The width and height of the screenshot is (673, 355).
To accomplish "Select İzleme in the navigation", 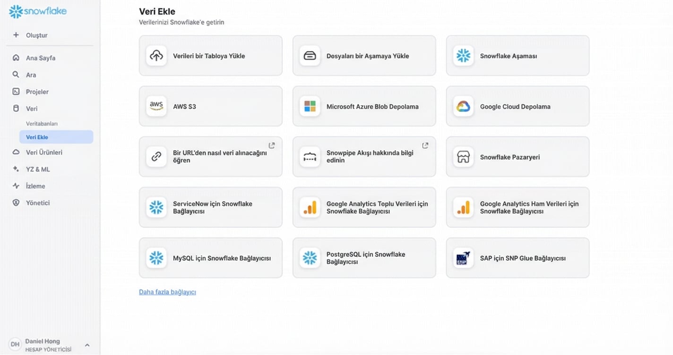I will click(x=35, y=186).
